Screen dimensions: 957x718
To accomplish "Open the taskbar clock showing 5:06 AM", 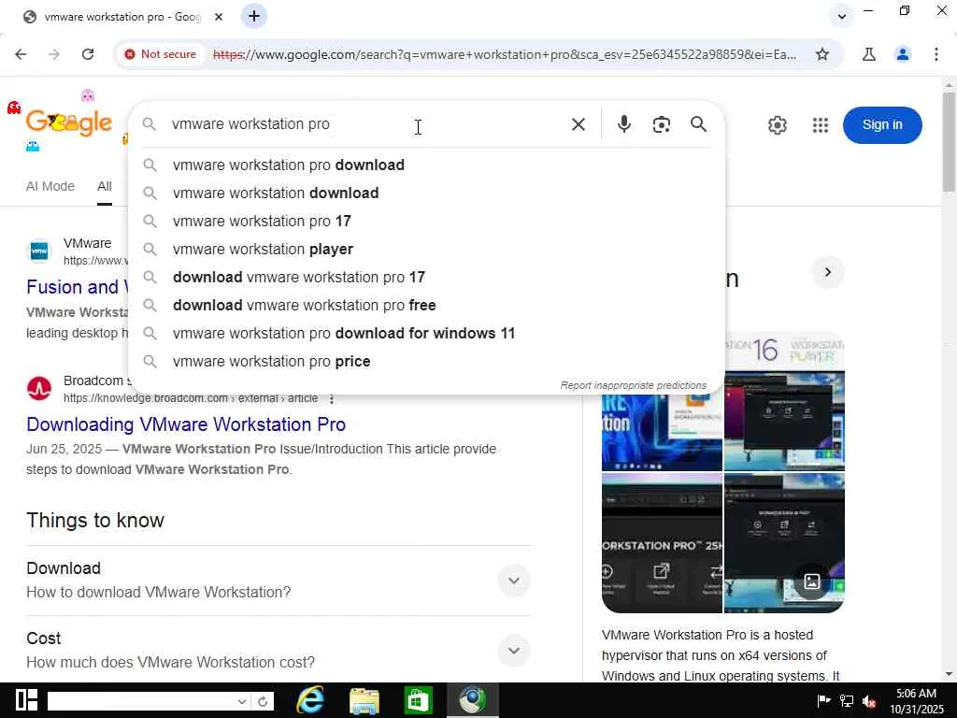I will 916,701.
